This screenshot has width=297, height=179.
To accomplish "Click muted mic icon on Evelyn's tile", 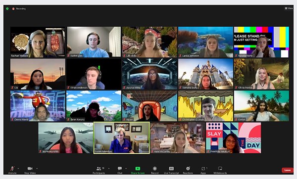I will [x=236, y=120].
